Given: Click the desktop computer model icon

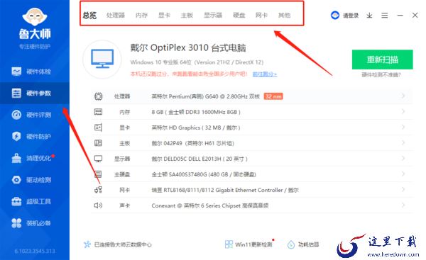Looking at the screenshot, I should (102, 59).
